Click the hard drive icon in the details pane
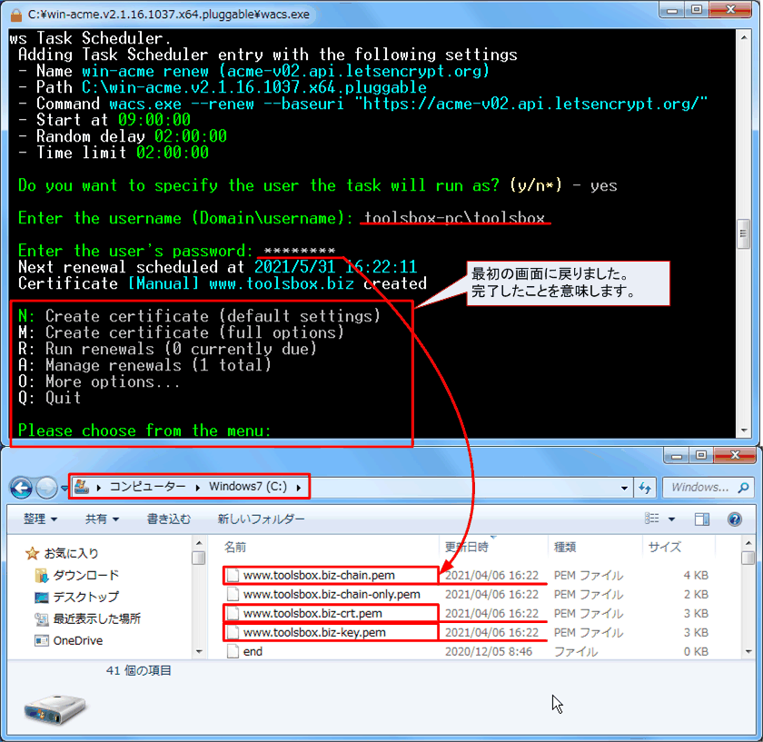 (x=55, y=709)
